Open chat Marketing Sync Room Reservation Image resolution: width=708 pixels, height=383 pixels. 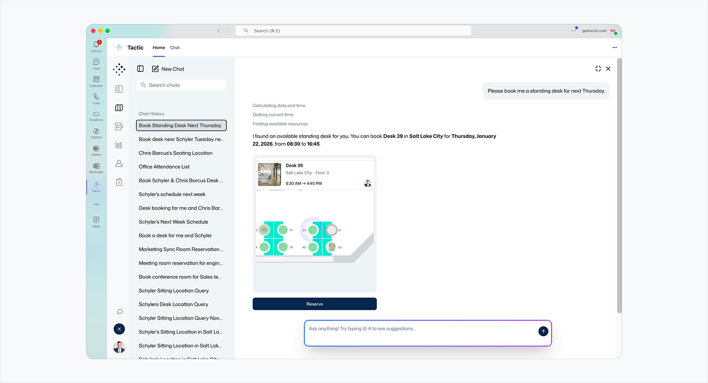point(182,249)
